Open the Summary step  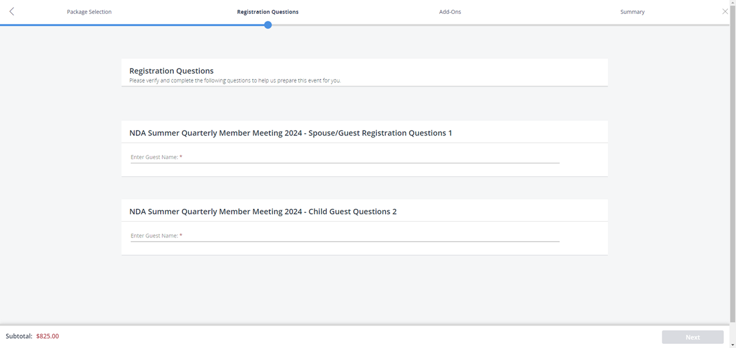click(x=632, y=12)
